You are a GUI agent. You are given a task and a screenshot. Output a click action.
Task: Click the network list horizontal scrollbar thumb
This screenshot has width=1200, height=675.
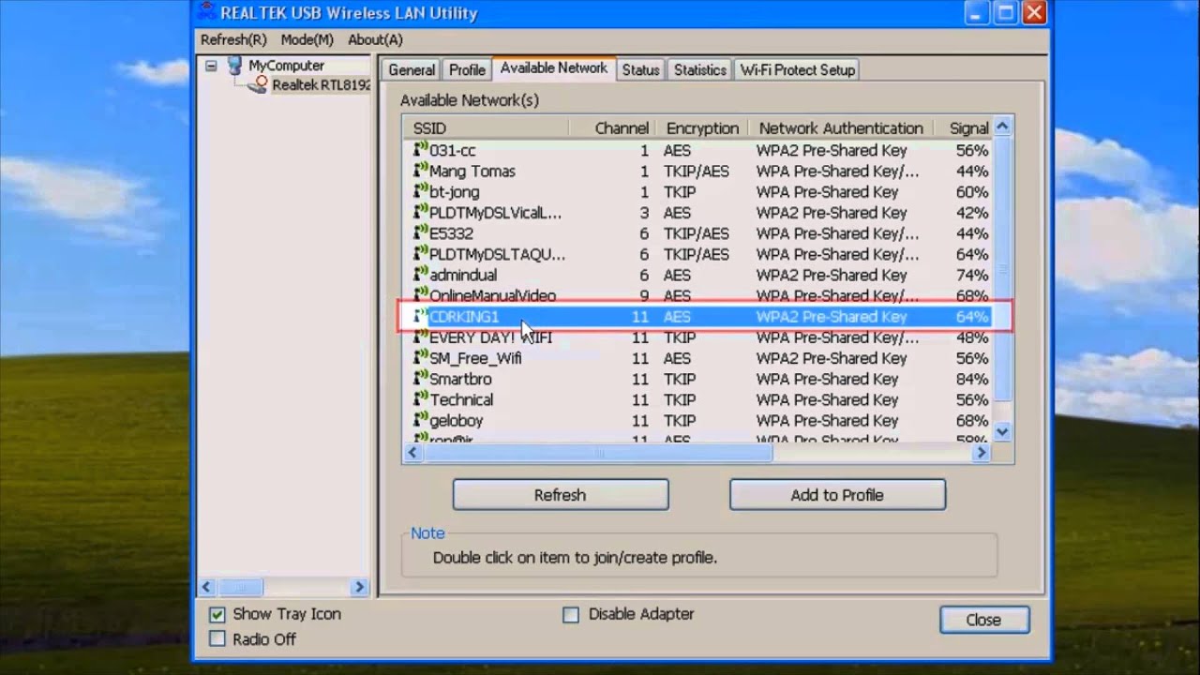click(x=598, y=453)
